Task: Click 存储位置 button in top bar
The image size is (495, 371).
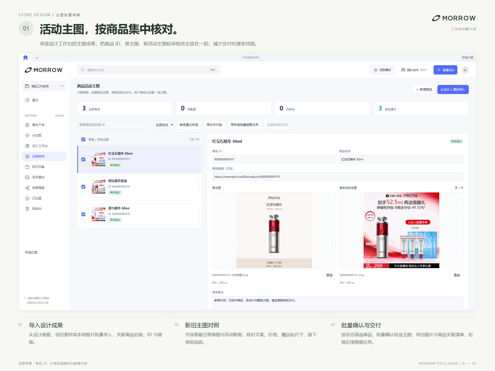Action: coord(467,57)
